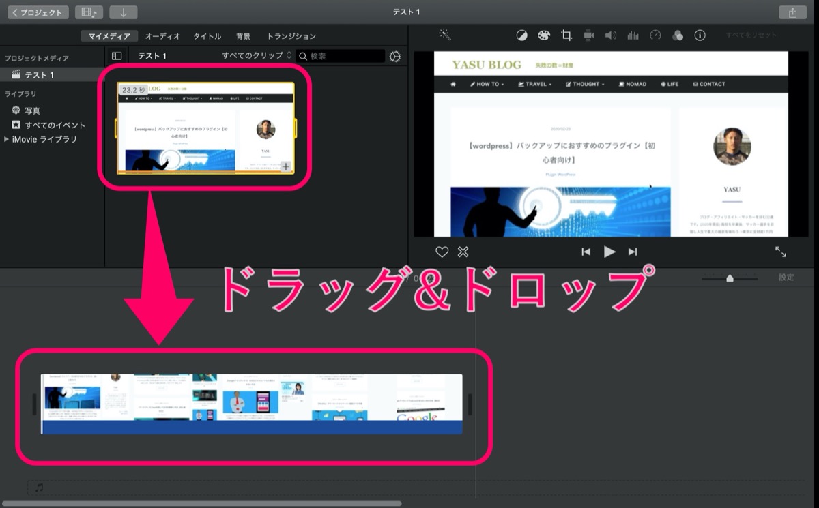Click the timeline horizontal scrollbar

pos(201,504)
